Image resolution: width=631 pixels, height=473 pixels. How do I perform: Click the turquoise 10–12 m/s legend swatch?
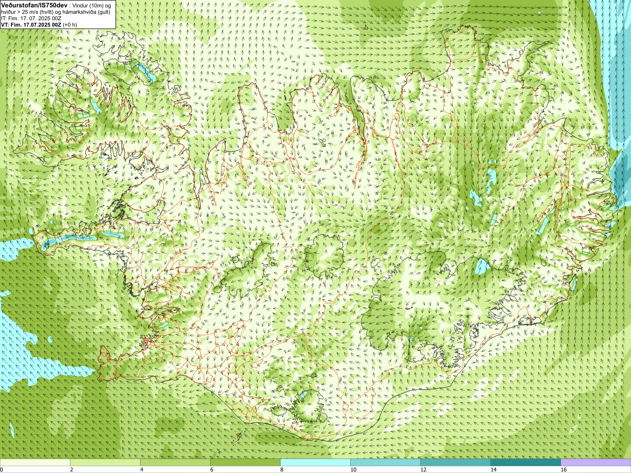[386, 463]
